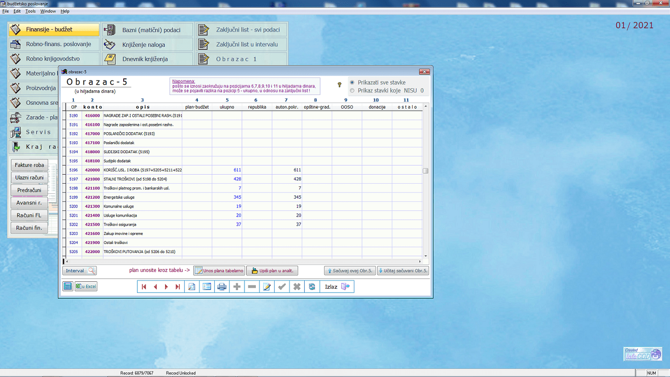The image size is (670, 377).
Task: Open the Window menu
Action: point(48,11)
